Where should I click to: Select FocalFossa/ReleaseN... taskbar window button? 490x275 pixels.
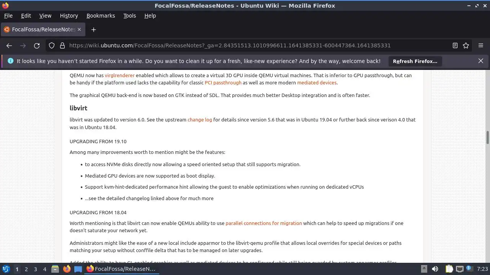[x=122, y=269]
